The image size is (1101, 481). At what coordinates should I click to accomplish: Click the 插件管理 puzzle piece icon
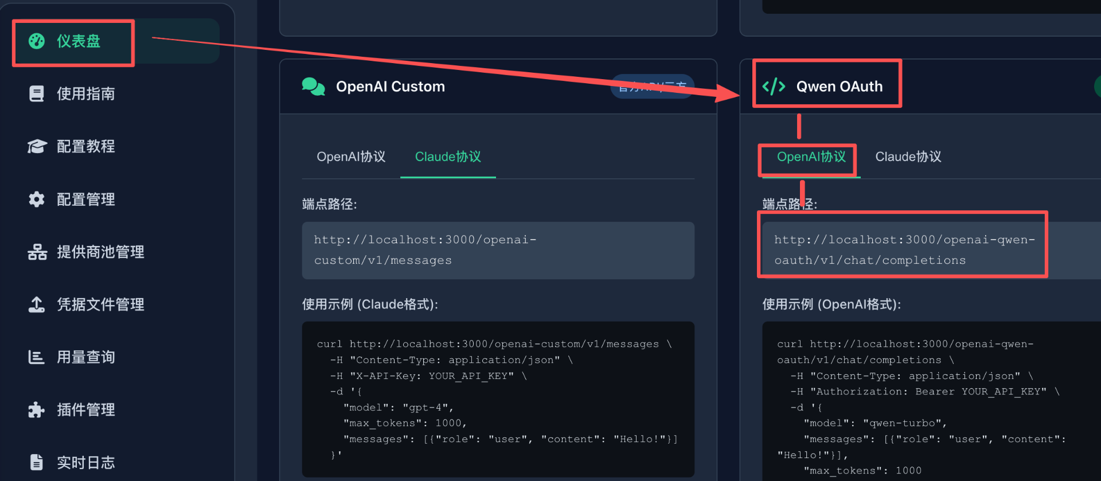coord(37,410)
